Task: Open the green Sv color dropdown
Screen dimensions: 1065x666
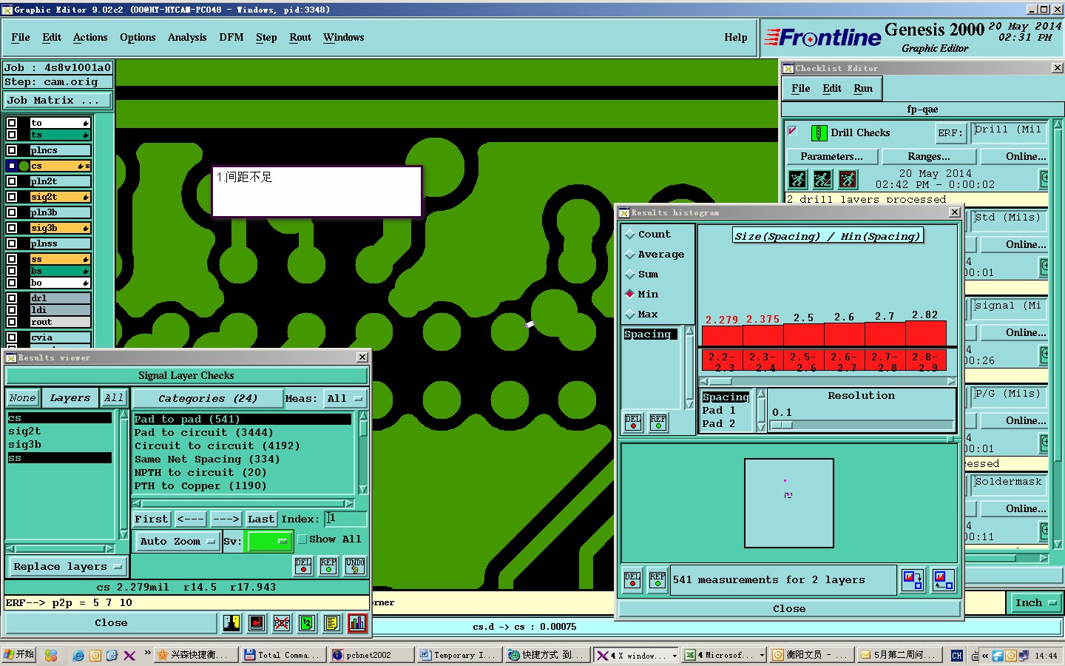Action: [x=269, y=542]
